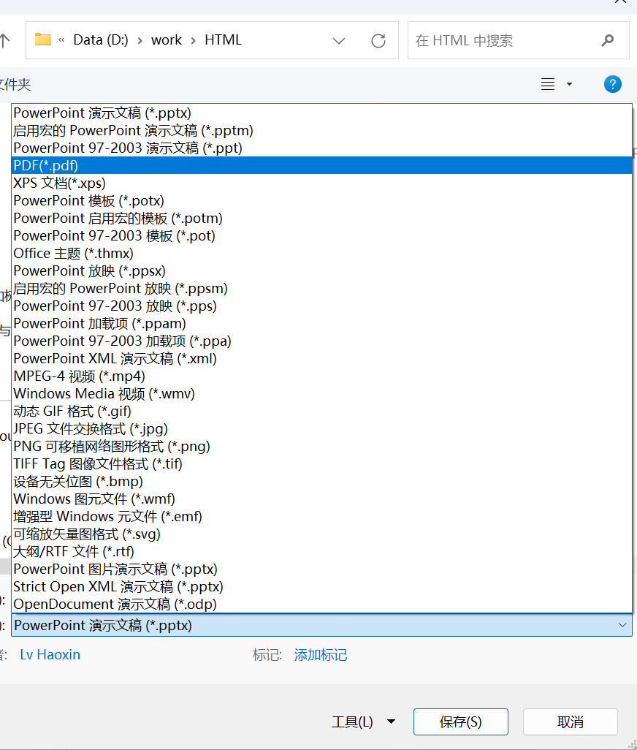Screen dimensions: 637x750
Task: Click the 取消 cancel button
Action: [x=570, y=721]
